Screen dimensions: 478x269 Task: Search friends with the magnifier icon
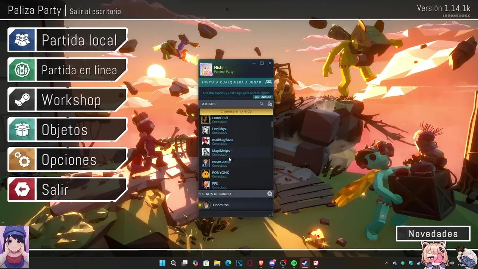click(x=261, y=104)
